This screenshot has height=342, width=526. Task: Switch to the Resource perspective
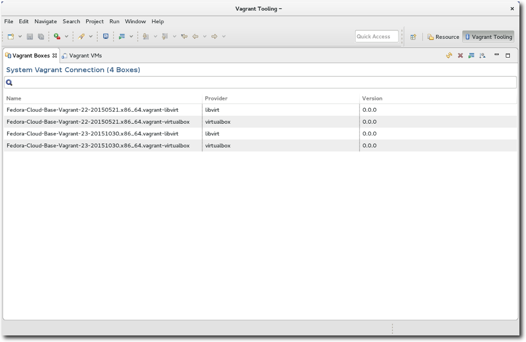click(x=443, y=37)
